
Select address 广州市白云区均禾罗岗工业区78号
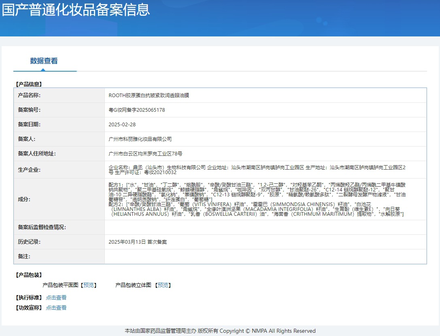[x=145, y=154]
